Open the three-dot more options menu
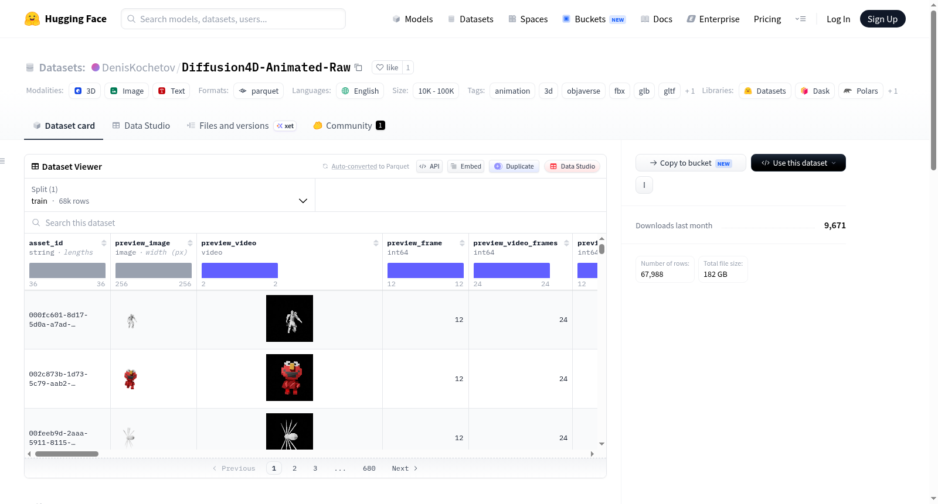The width and height of the screenshot is (938, 504). point(644,185)
